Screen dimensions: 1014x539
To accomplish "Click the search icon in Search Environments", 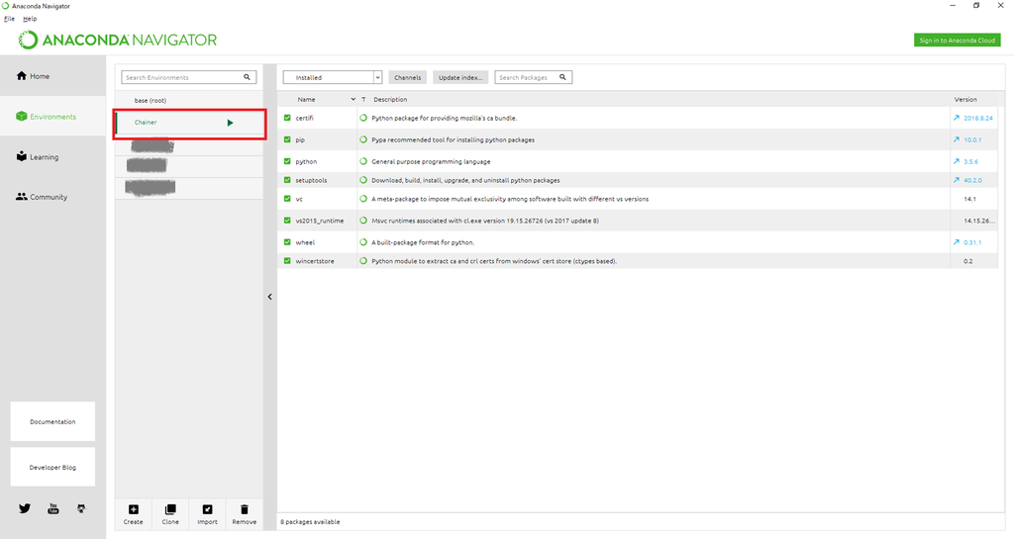I will click(247, 77).
